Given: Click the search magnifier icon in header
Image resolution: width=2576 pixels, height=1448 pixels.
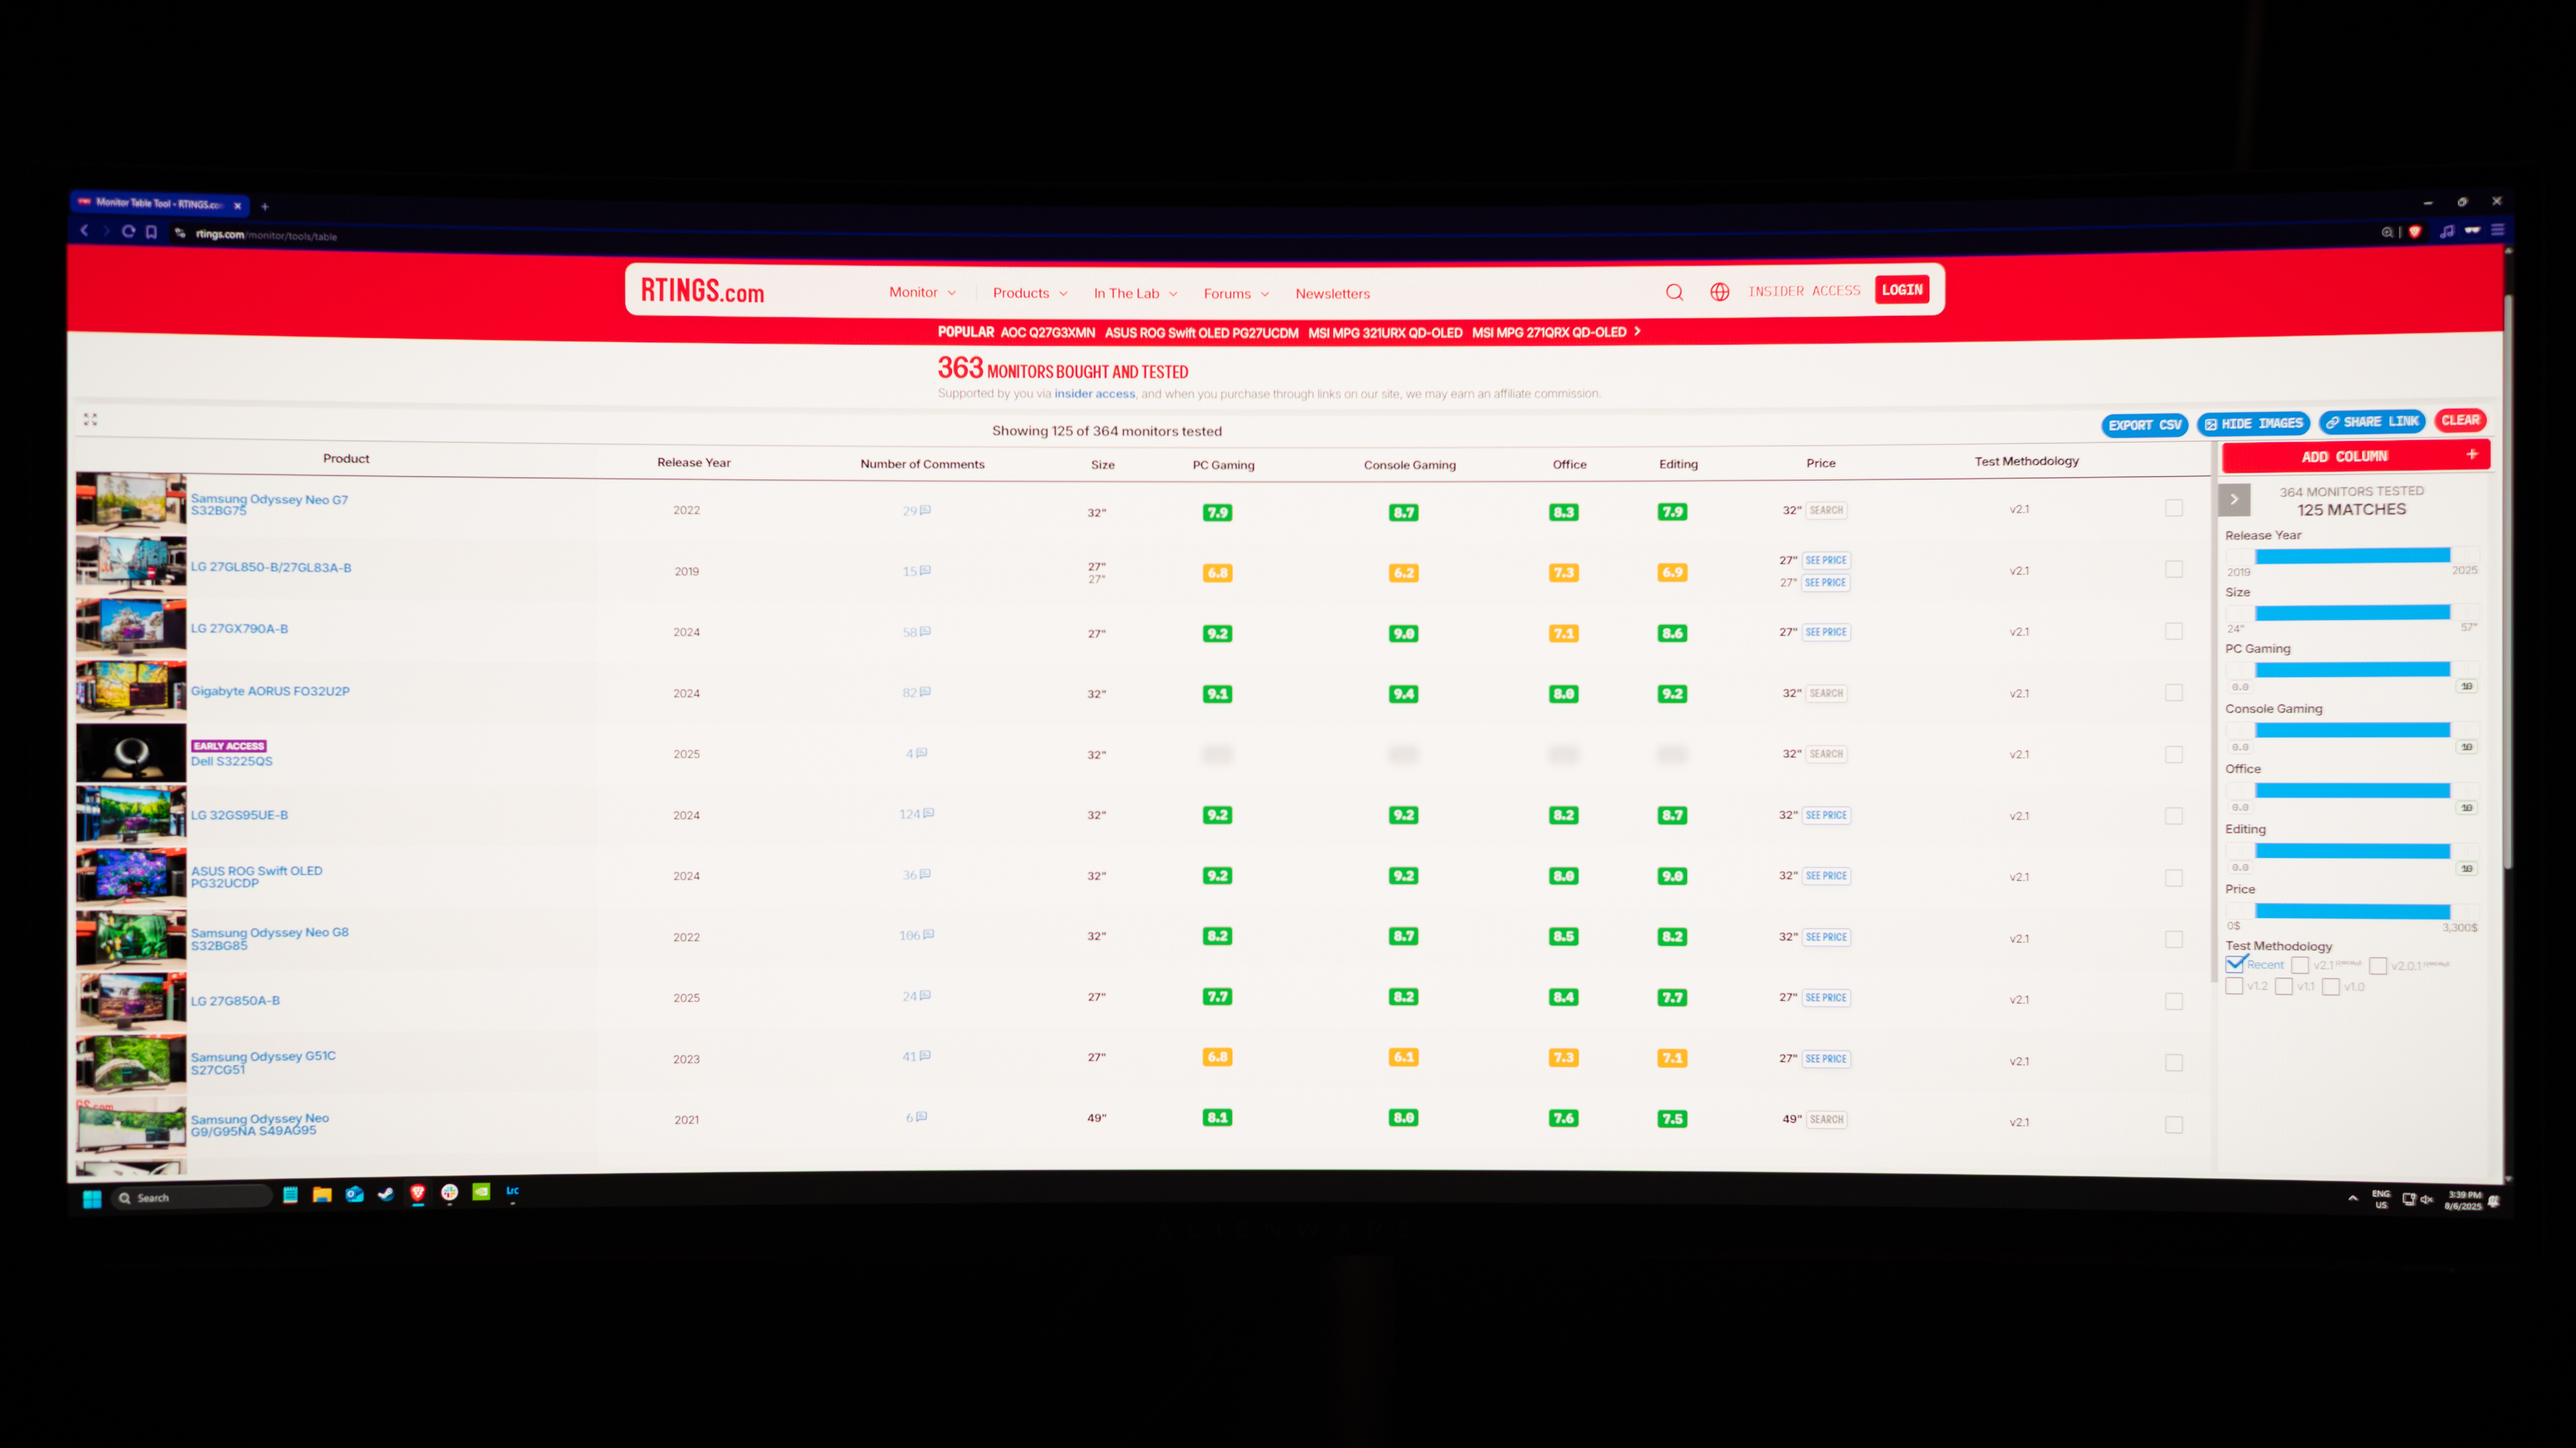Looking at the screenshot, I should pos(1674,292).
